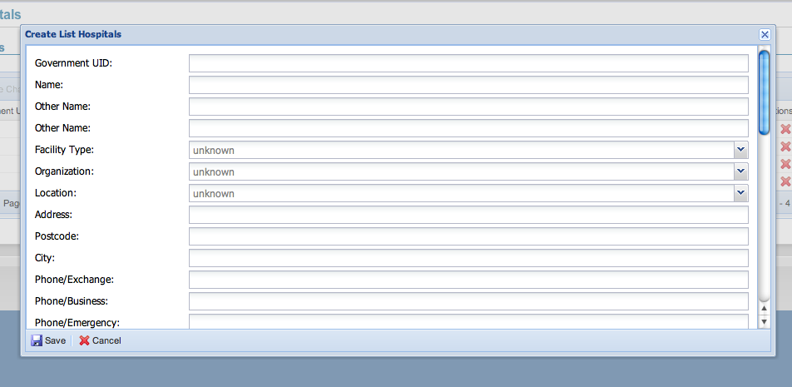
Task: Click the dialog's vertical scrollbar thumb
Action: (764, 92)
